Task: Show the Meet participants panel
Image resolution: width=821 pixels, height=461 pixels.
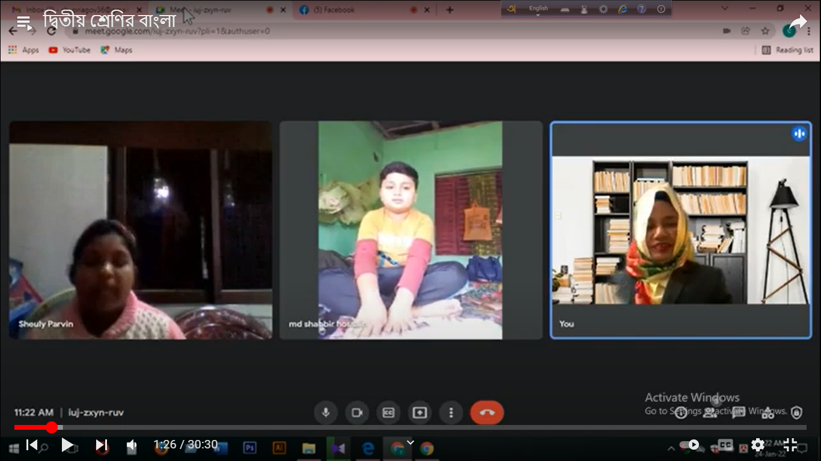Action: (x=710, y=412)
